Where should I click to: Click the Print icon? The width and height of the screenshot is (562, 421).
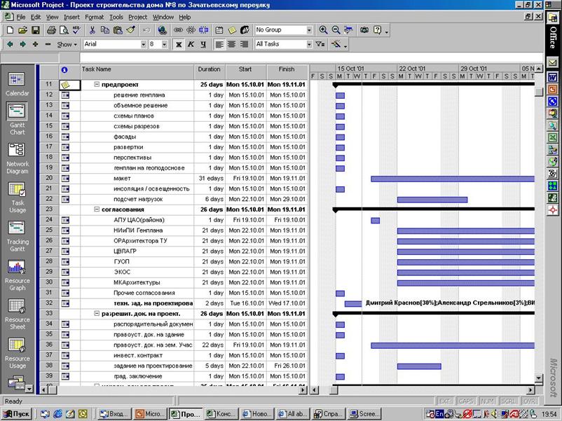pos(51,30)
